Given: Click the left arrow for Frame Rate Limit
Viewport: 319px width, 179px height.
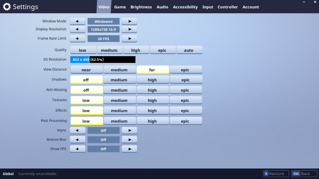Looking at the screenshot, I should click(78, 38).
